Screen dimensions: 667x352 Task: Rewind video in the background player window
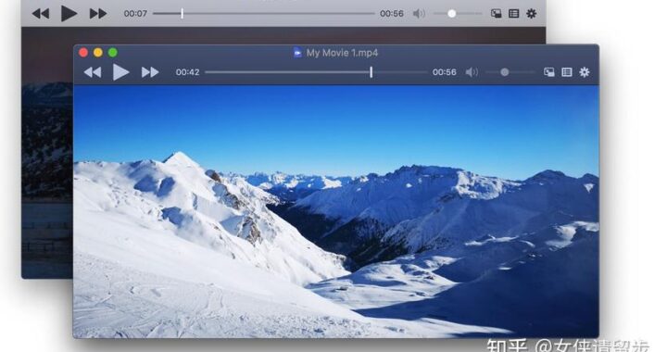(x=41, y=14)
